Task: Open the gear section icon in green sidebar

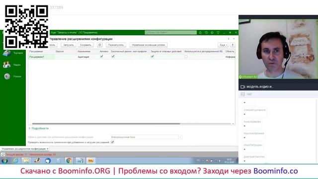Action: coord(7,76)
